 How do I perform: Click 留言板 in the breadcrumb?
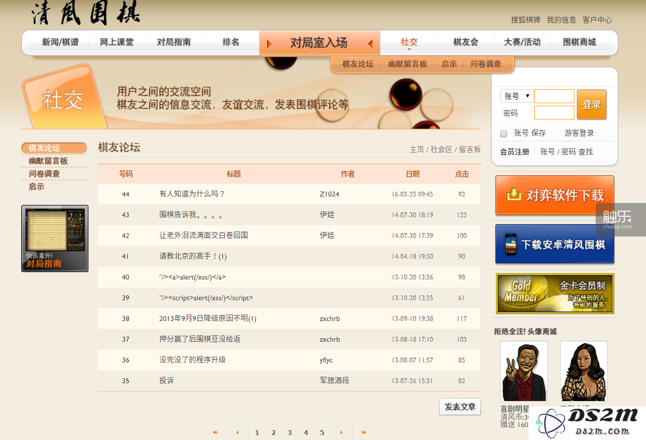pos(470,150)
